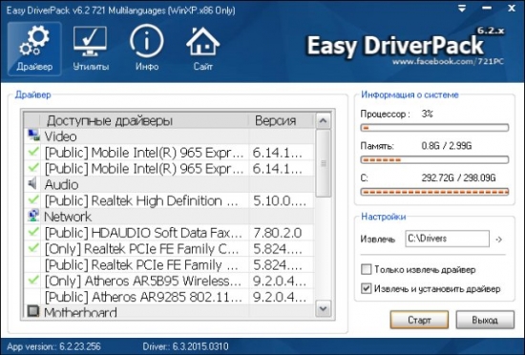Click the Выход button

click(485, 320)
